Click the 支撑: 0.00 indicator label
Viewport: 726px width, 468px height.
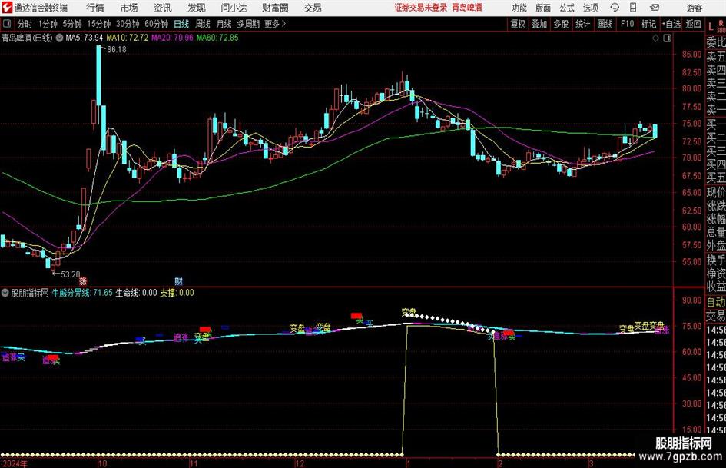[x=177, y=293]
